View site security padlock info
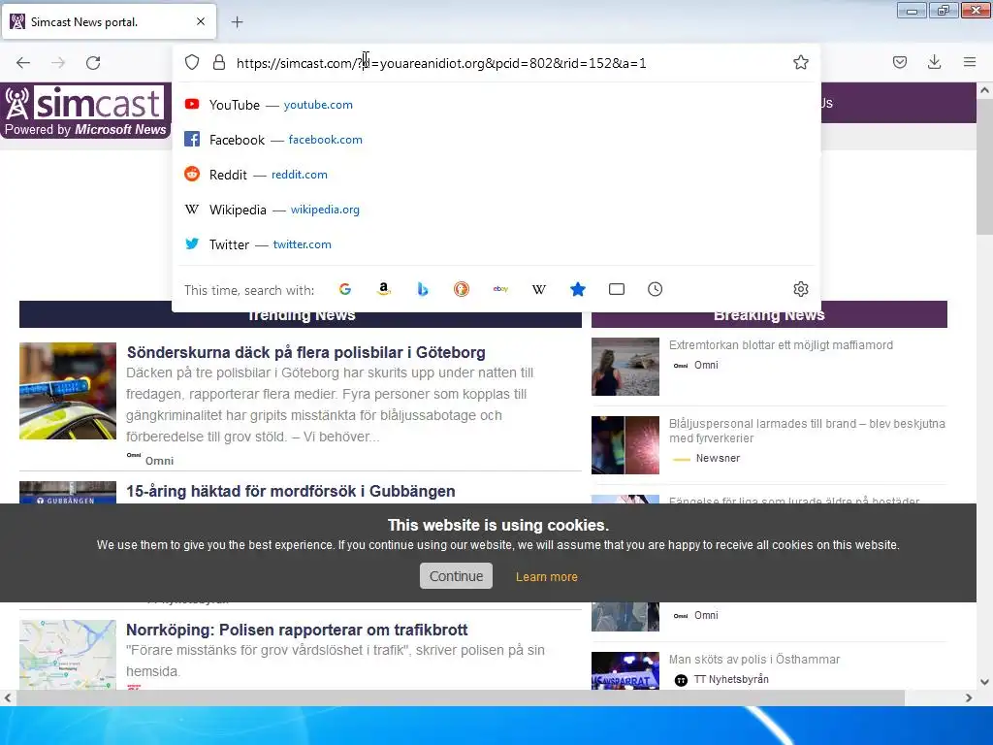This screenshot has height=745, width=993. pyautogui.click(x=219, y=62)
